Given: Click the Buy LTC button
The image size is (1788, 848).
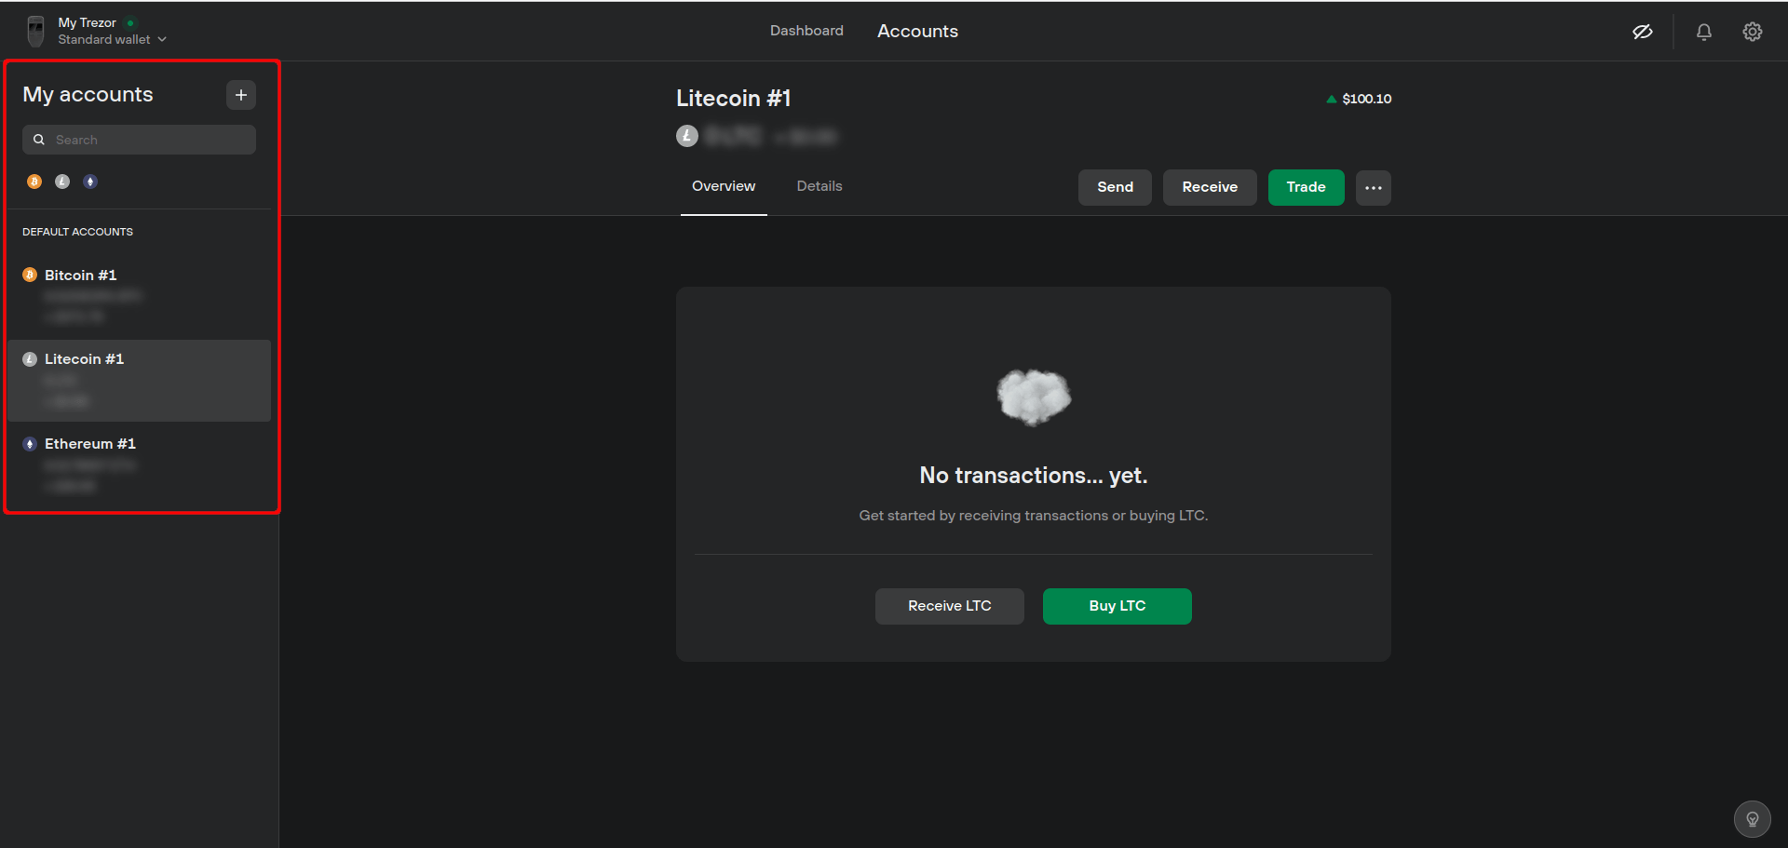Looking at the screenshot, I should tap(1117, 606).
